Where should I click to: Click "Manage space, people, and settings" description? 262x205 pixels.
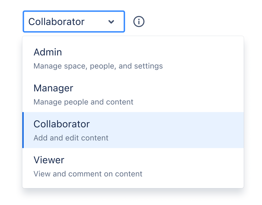click(x=98, y=66)
